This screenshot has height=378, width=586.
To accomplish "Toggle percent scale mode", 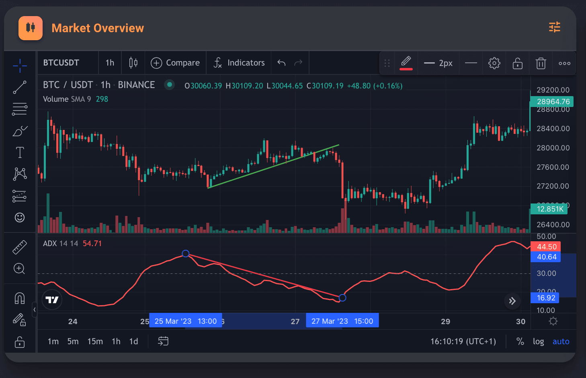I will tap(520, 341).
